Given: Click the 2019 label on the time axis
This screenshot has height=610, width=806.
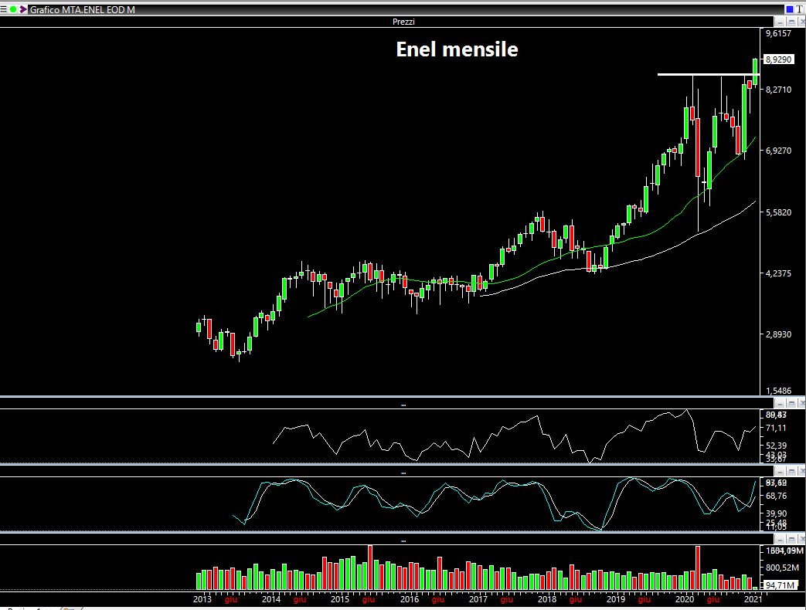Looking at the screenshot, I should click(616, 599).
